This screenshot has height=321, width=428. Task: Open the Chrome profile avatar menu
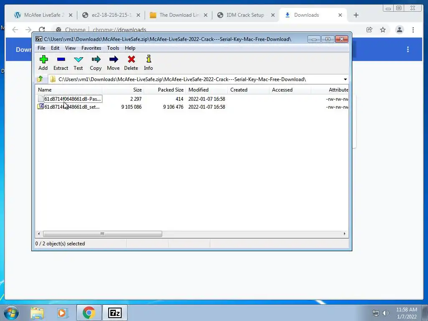click(x=400, y=30)
